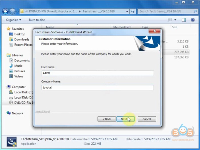Go forward in Explorer navigation

point(12,11)
